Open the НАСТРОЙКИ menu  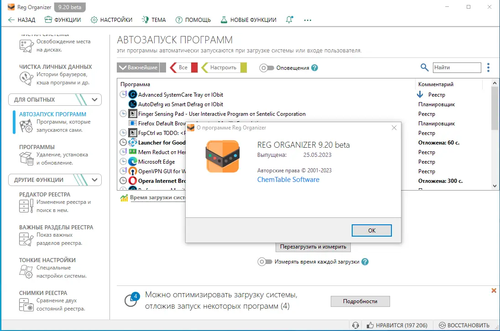(112, 20)
